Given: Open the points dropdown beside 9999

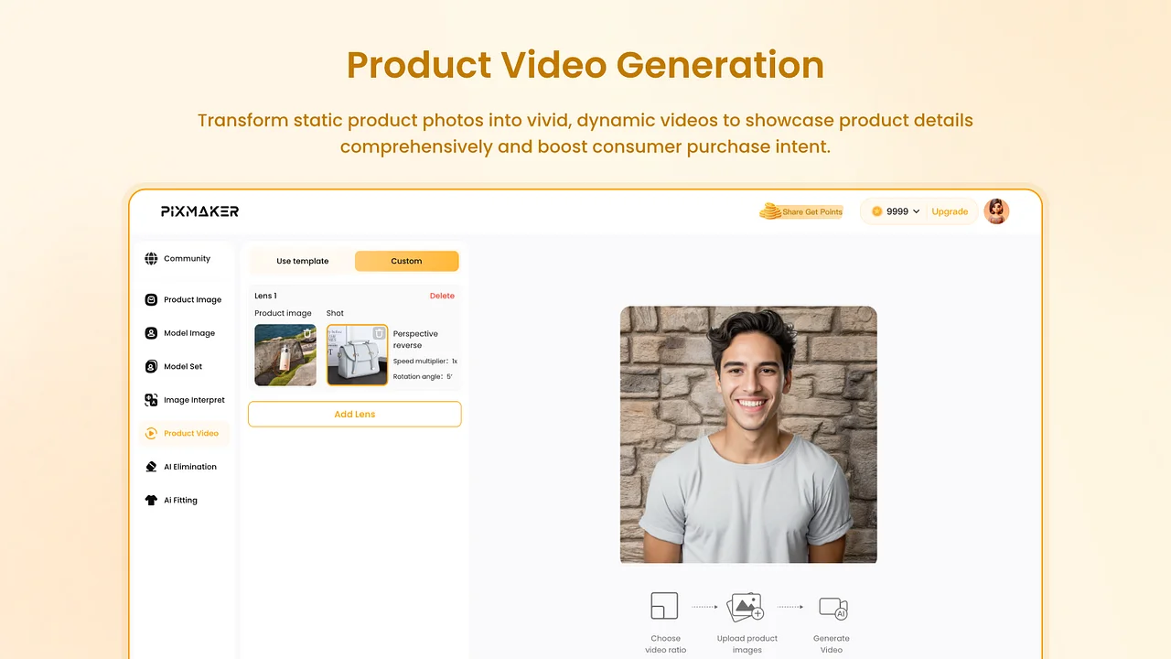Looking at the screenshot, I should (x=916, y=211).
